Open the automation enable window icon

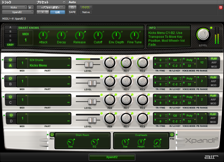click(72, 8)
